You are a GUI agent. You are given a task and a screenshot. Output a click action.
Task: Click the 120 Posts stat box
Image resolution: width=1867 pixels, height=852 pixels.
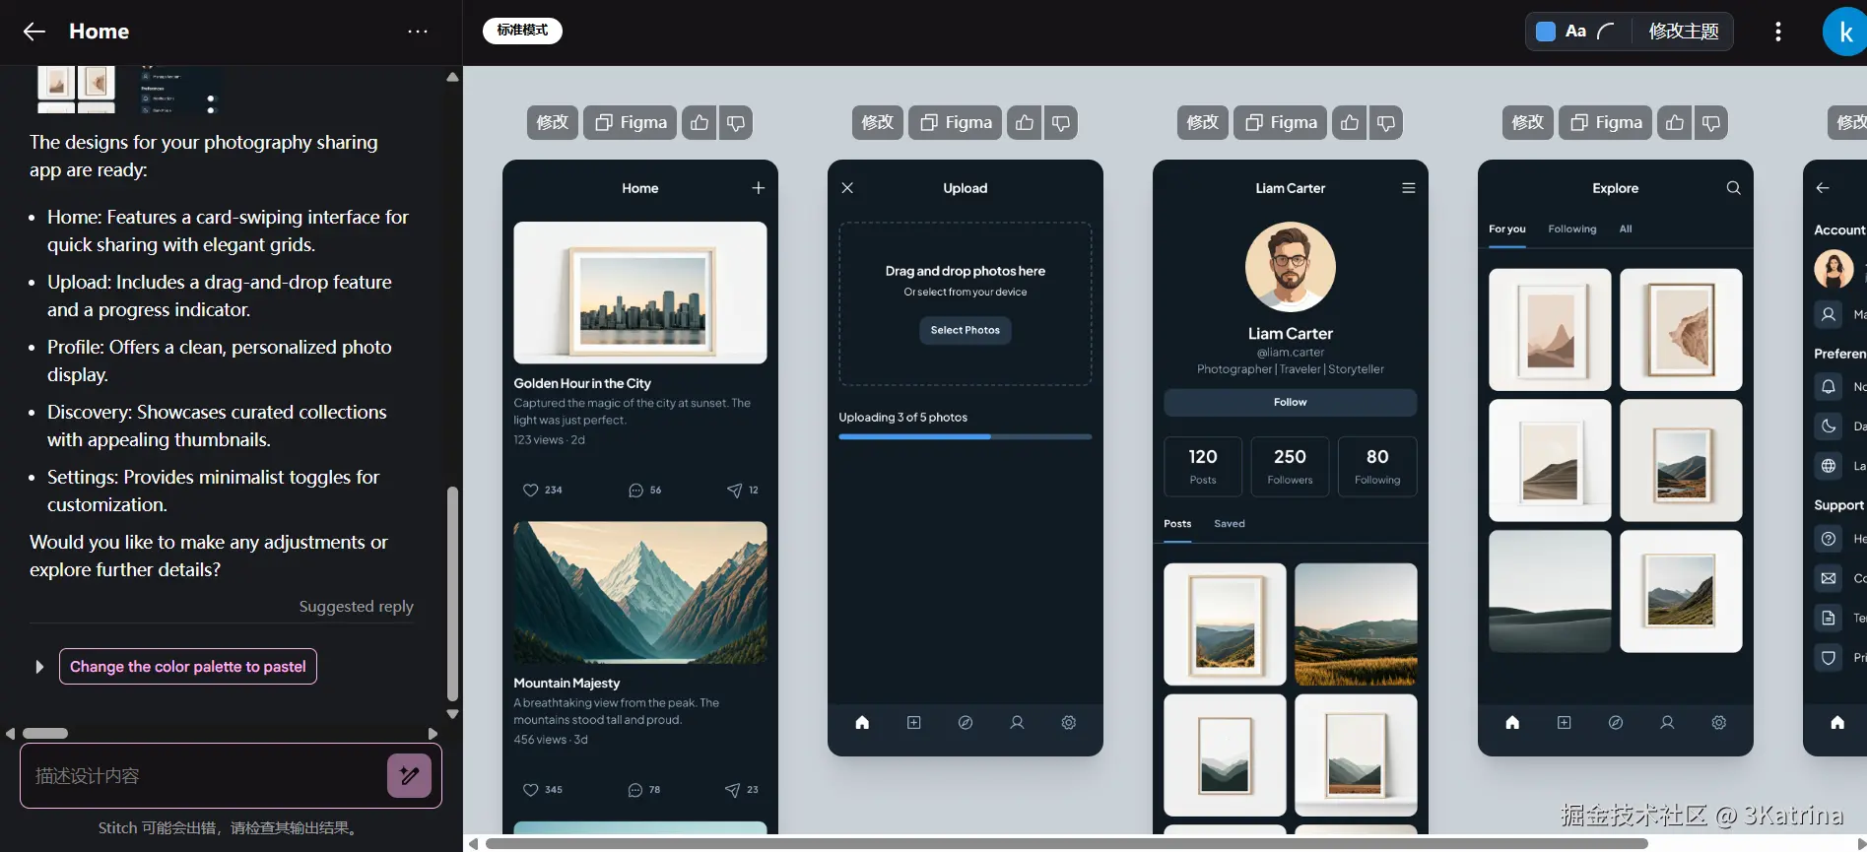[1203, 467]
